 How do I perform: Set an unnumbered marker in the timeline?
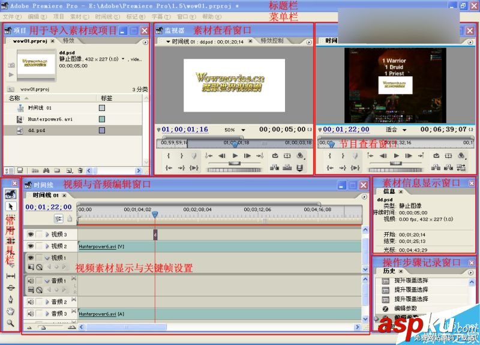click(x=70, y=218)
